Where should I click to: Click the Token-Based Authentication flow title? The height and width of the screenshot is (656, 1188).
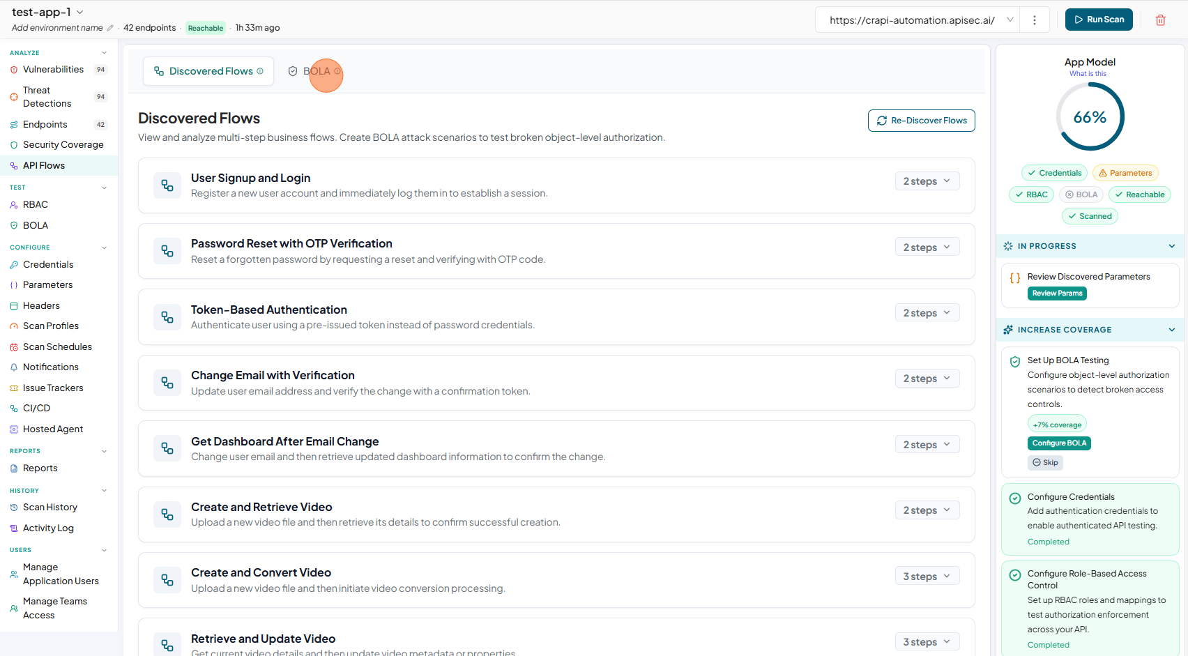pos(269,310)
